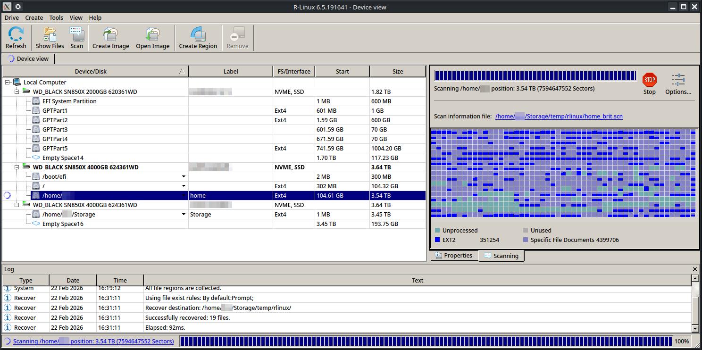702x350 pixels.
Task: Click the Specific File Documents legend swatch
Action: (x=526, y=240)
